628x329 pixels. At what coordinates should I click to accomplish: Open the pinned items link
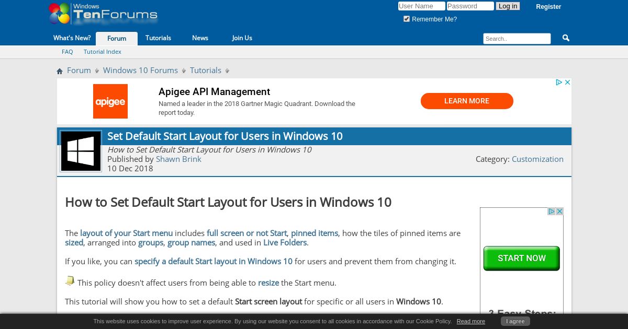315,233
